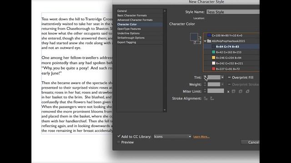This screenshot has height=163, width=291.
Task: Click the Tint value field
Action: [214, 77]
